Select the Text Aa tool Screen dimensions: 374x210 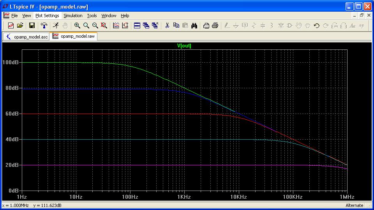pyautogui.click(x=353, y=26)
